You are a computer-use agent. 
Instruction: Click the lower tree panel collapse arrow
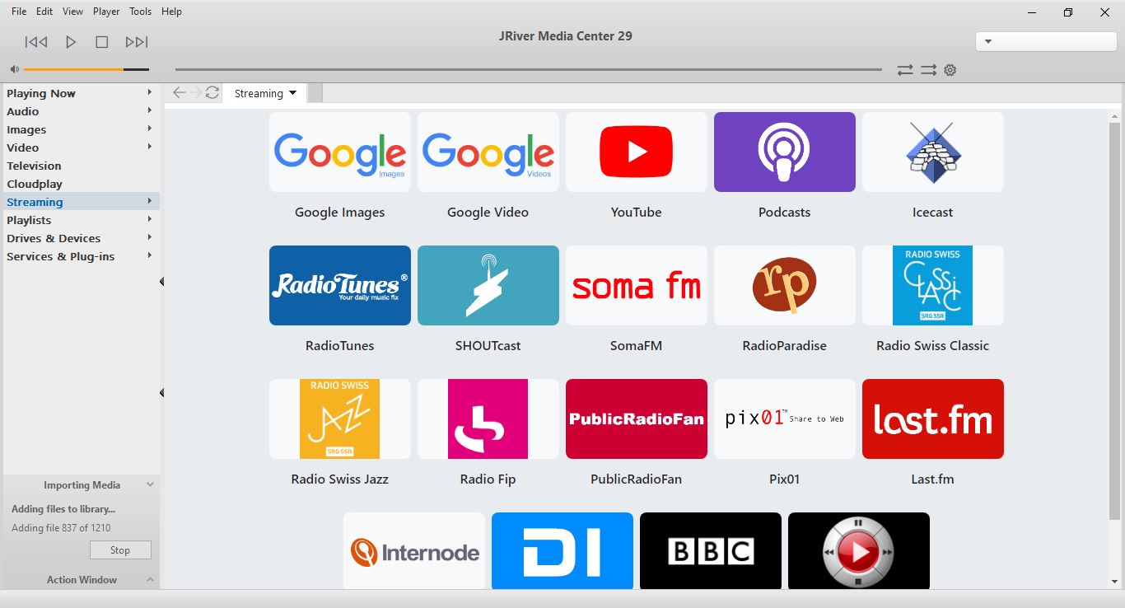pyautogui.click(x=161, y=393)
